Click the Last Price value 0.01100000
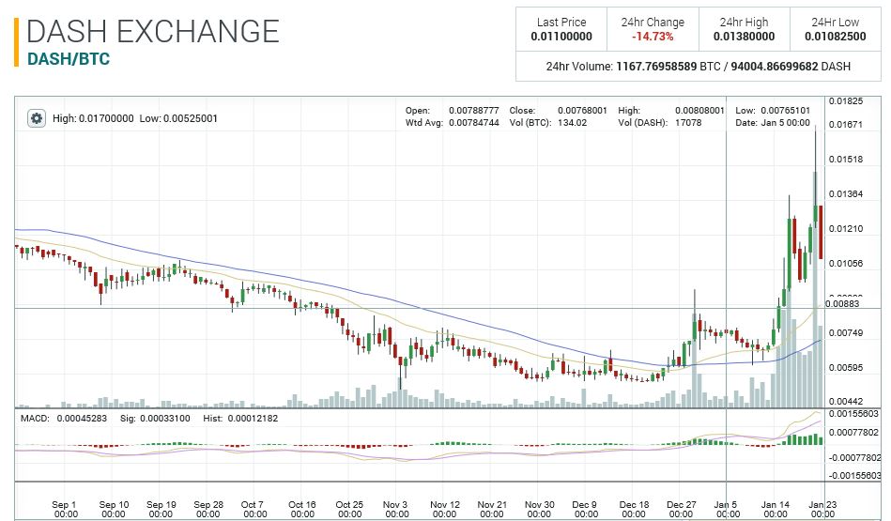Viewport: 891px width, 521px height. (561, 37)
